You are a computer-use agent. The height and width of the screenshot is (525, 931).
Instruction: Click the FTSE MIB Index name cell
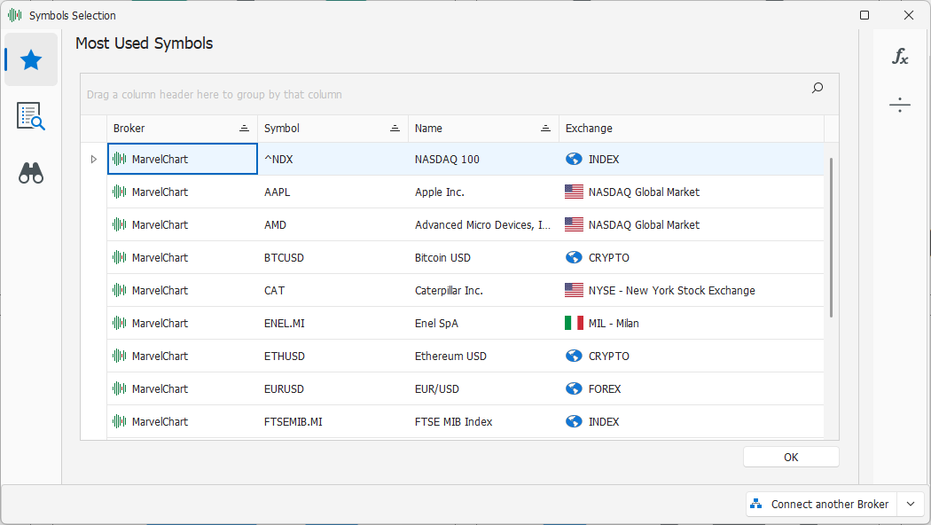484,421
